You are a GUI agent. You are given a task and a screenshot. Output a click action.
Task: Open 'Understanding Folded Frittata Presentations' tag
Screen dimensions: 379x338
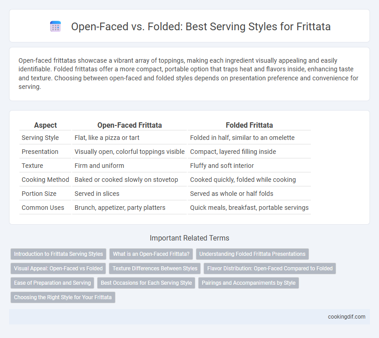[252, 254]
